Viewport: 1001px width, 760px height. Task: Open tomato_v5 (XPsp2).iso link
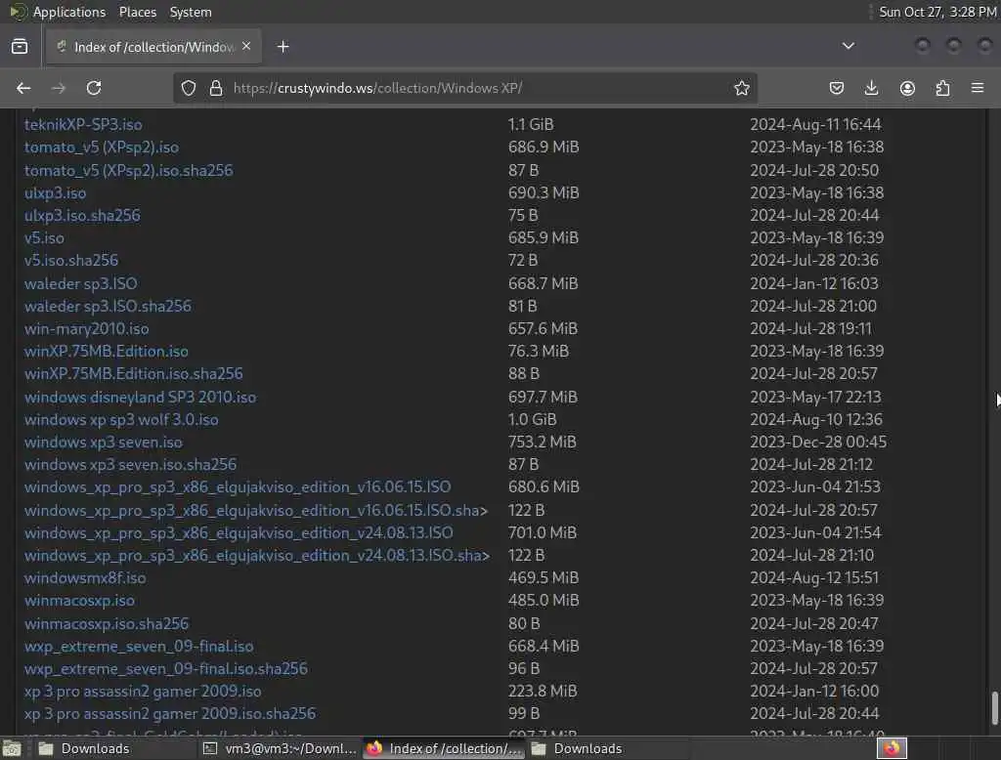[x=102, y=148]
